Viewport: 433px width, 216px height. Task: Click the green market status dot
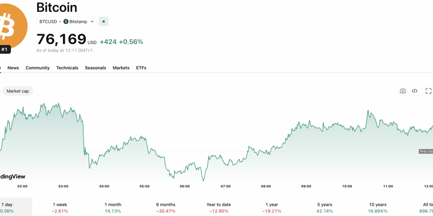(x=104, y=22)
